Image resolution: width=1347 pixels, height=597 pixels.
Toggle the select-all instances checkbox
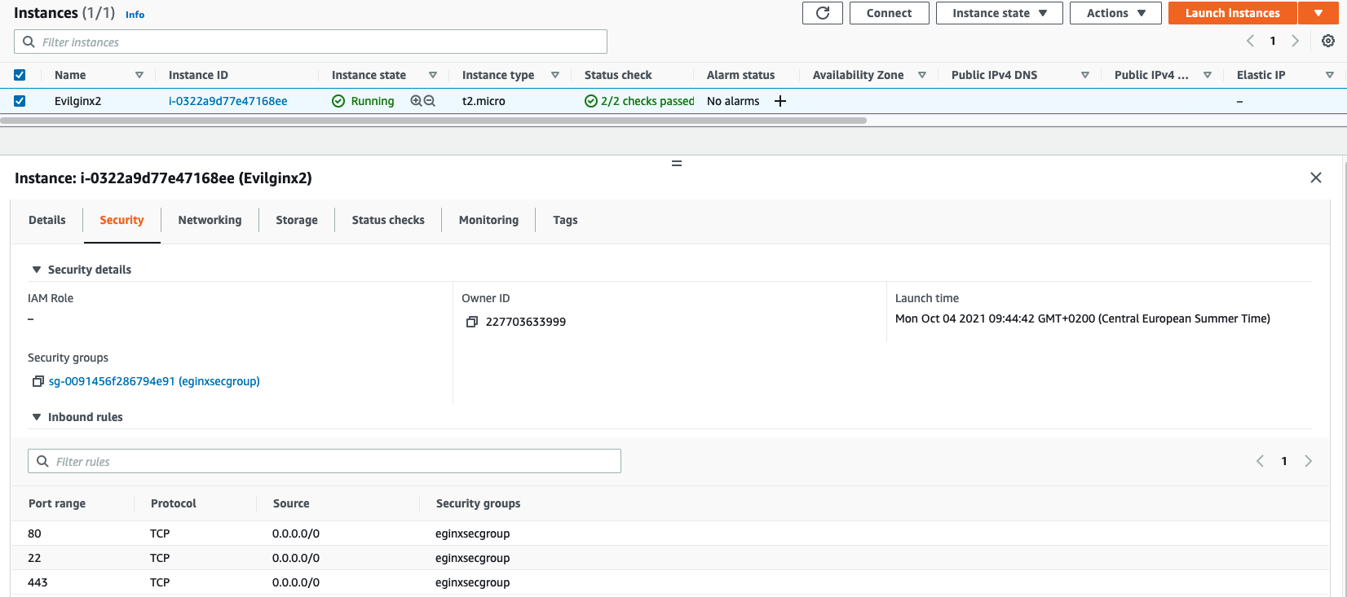(x=20, y=75)
